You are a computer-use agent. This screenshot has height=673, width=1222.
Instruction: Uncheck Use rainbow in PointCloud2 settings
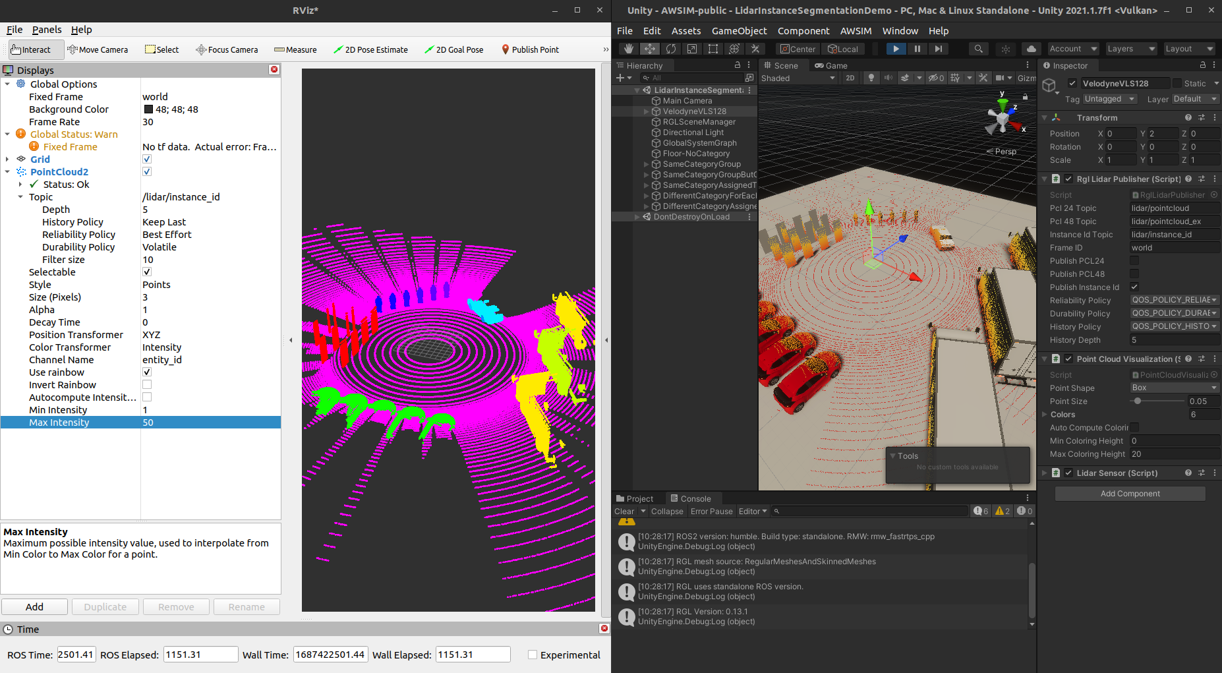(146, 372)
